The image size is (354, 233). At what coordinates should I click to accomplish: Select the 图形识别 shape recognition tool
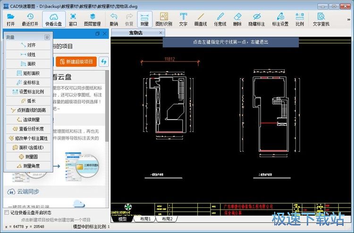pos(163,19)
